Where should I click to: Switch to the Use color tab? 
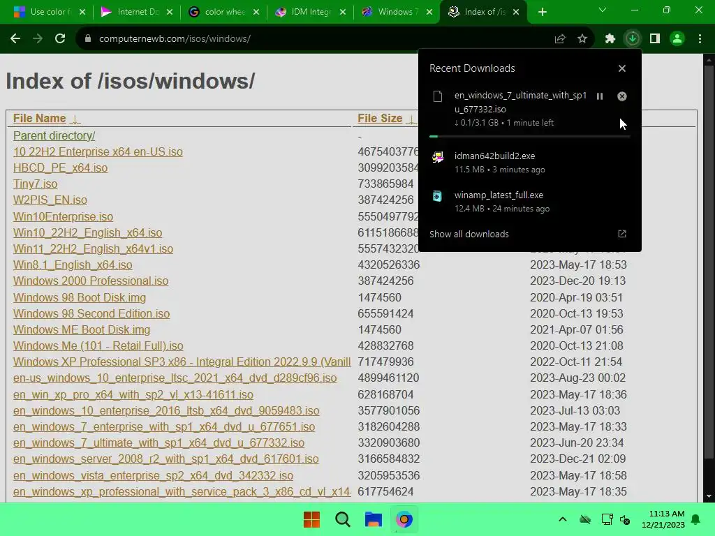[x=50, y=12]
